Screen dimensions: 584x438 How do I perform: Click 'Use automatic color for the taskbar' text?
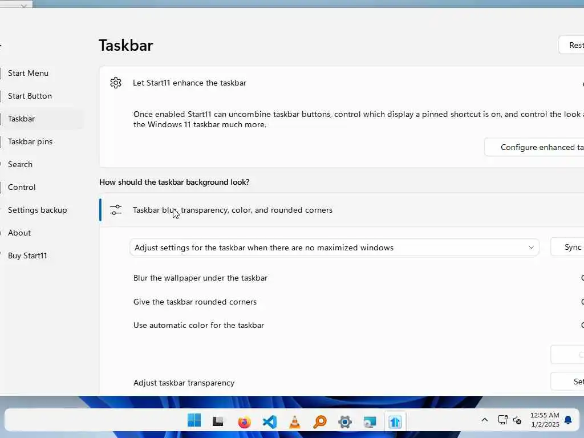click(198, 325)
